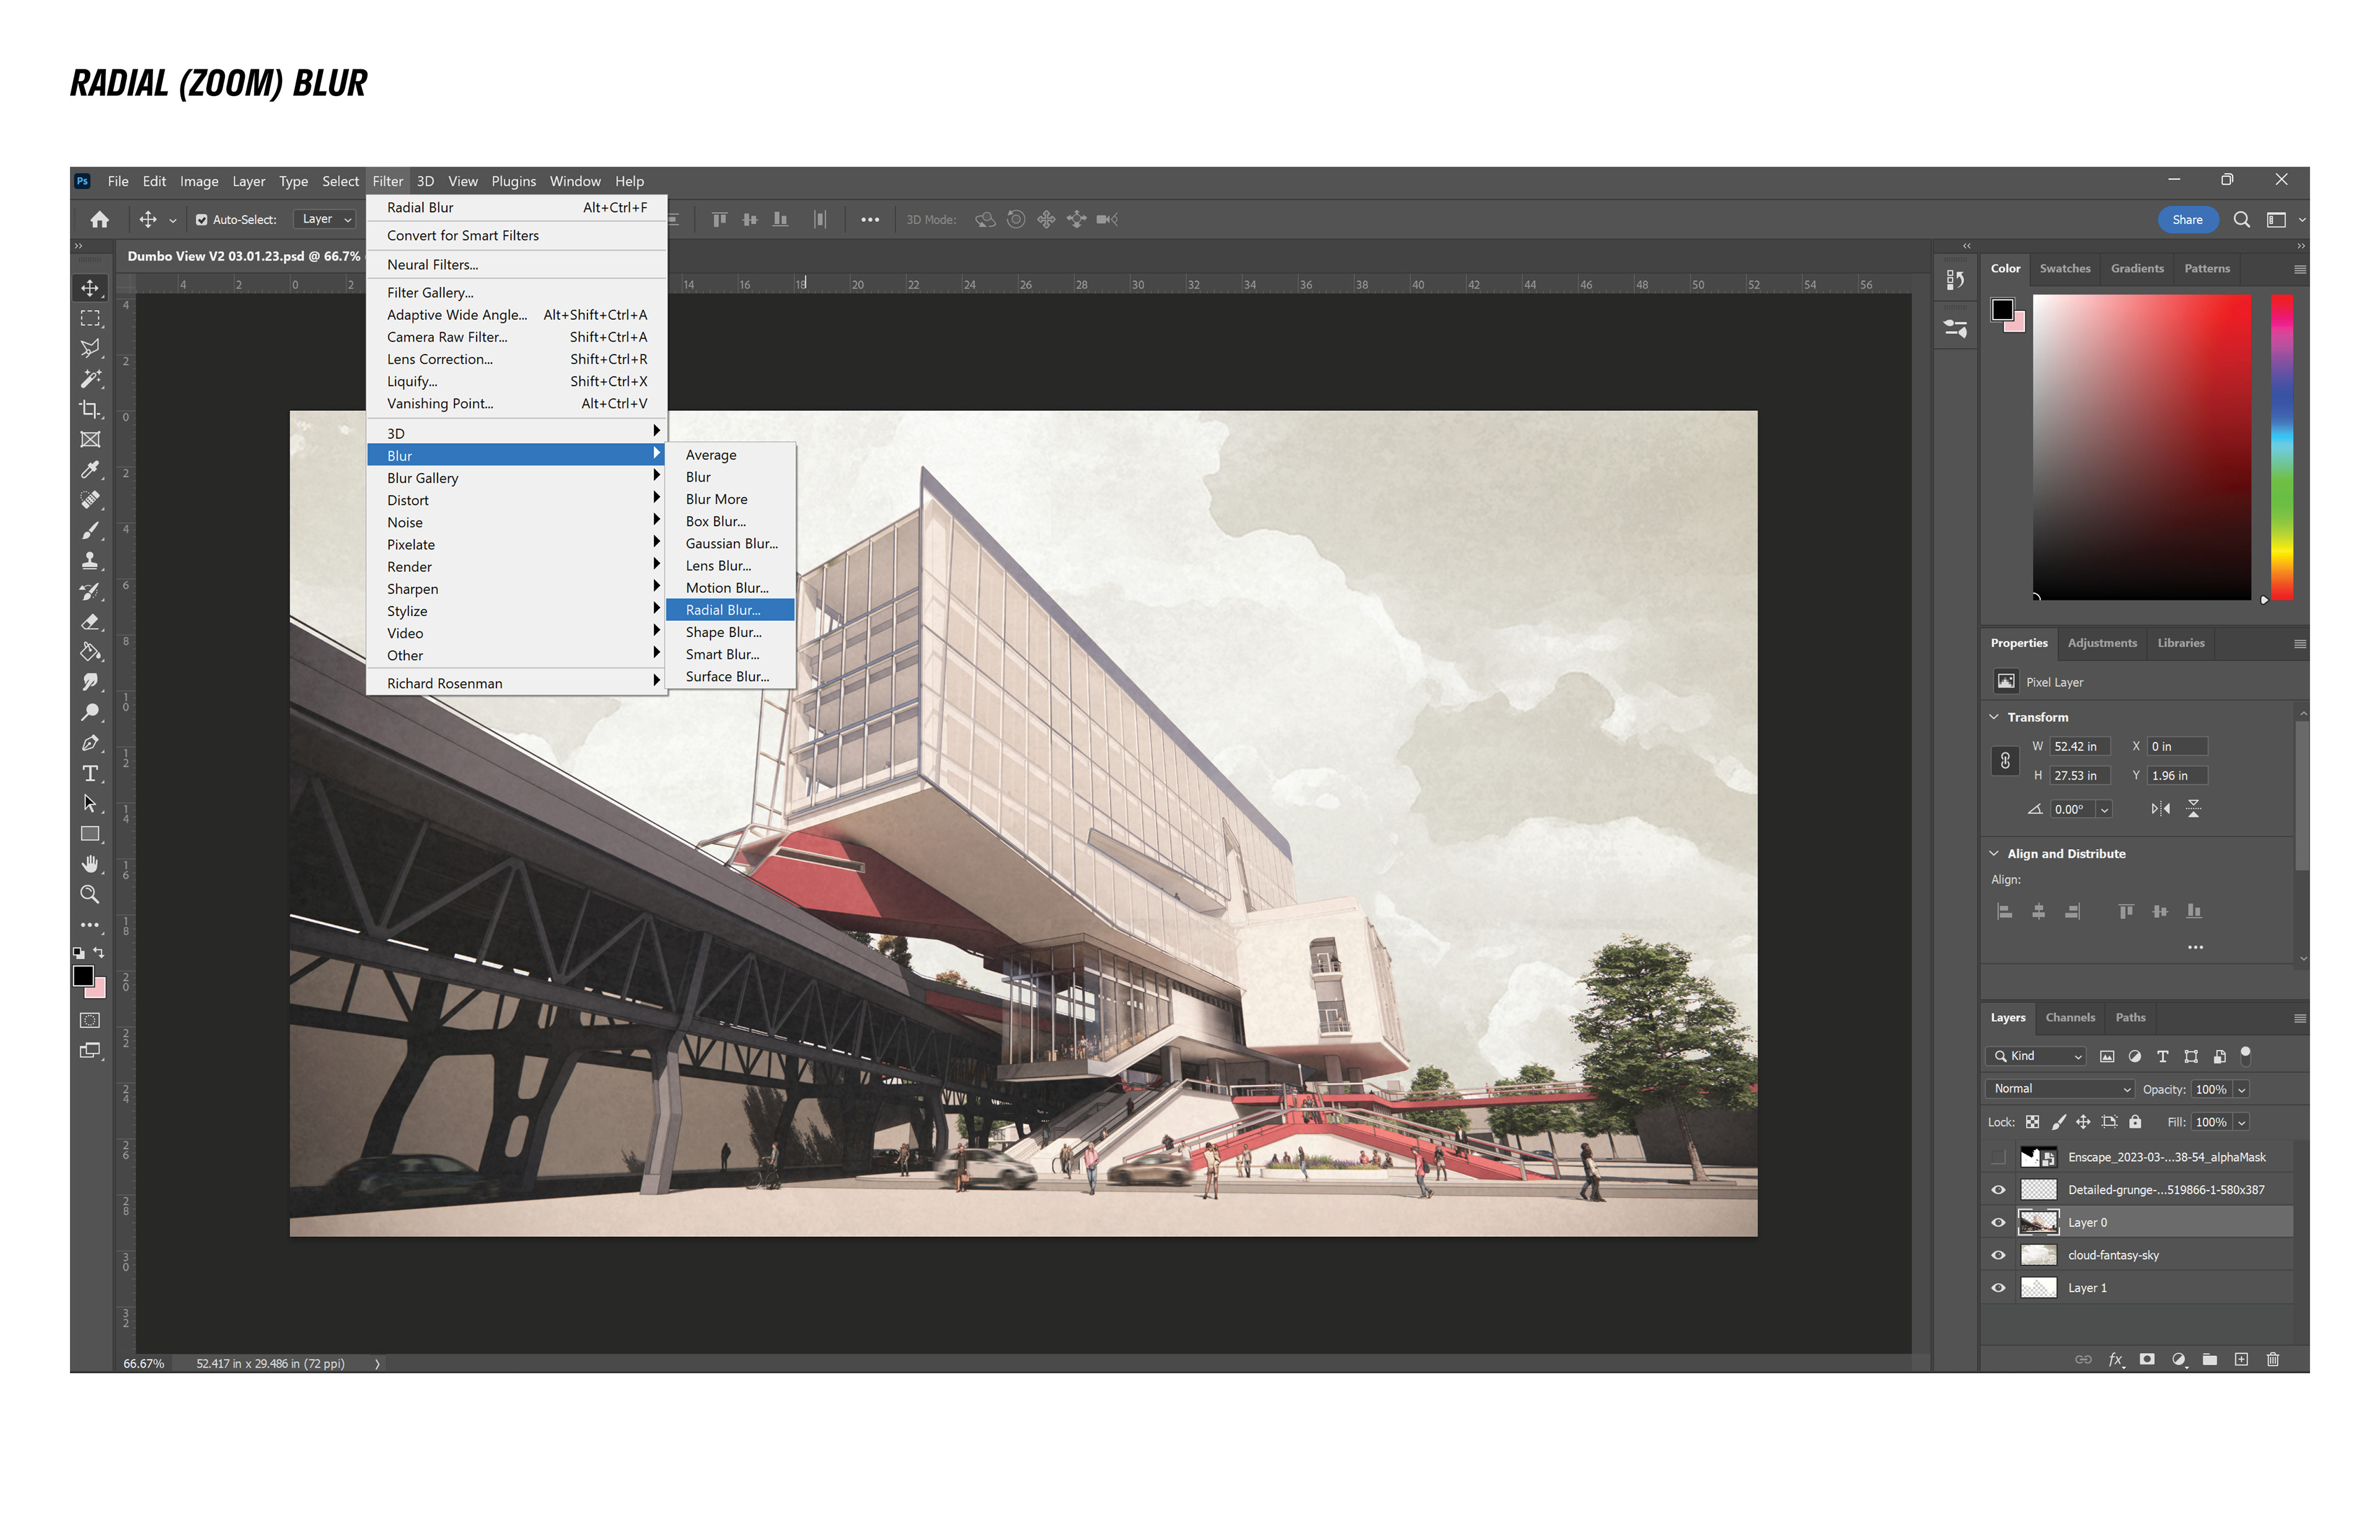Image resolution: width=2380 pixels, height=1540 pixels.
Task: Select the Crop tool
Action: pyautogui.click(x=90, y=409)
